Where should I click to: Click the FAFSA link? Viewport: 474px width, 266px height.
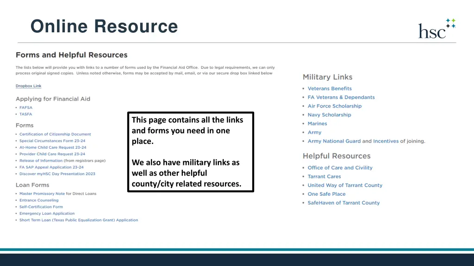tap(26, 107)
